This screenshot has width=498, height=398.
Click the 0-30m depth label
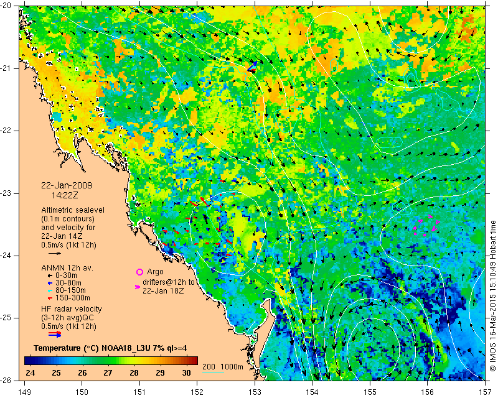[66, 275]
